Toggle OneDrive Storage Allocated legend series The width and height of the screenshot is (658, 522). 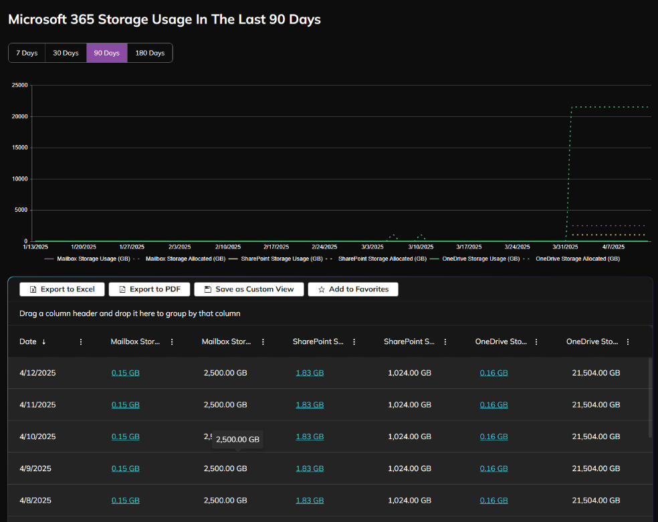point(572,259)
